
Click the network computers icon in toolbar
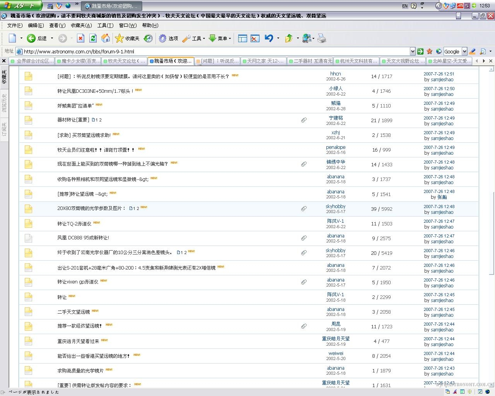pyautogui.click(x=307, y=38)
